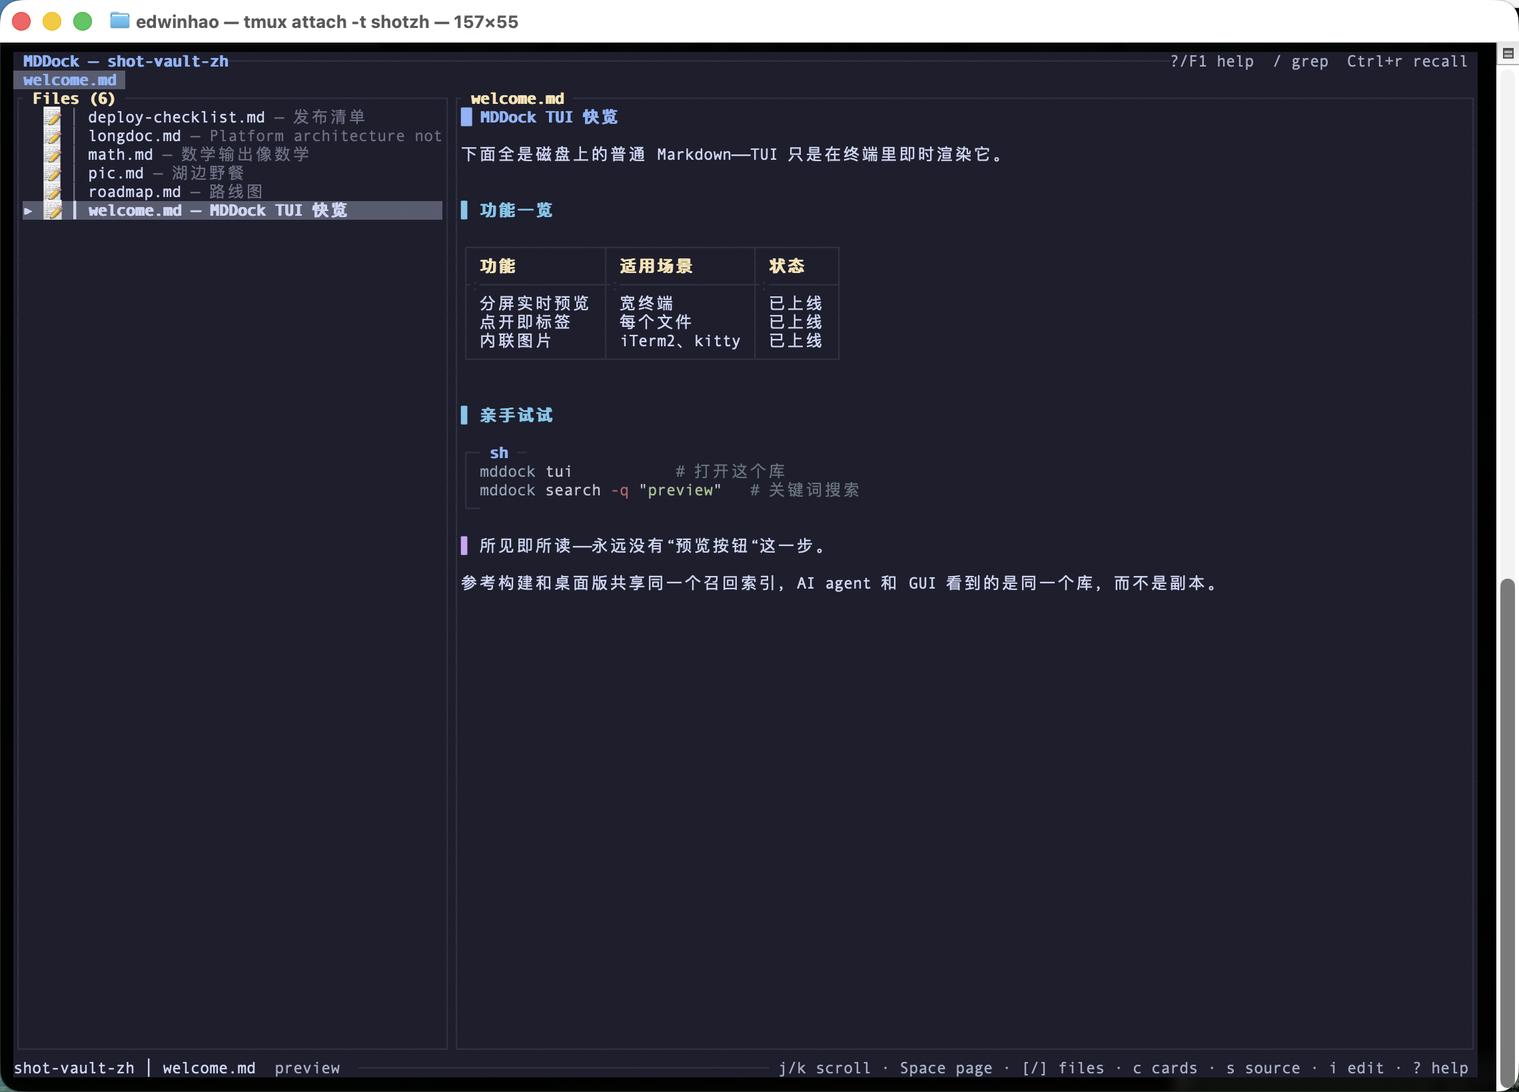Click the Space page hint in status bar
The width and height of the screenshot is (1519, 1092).
click(x=945, y=1068)
